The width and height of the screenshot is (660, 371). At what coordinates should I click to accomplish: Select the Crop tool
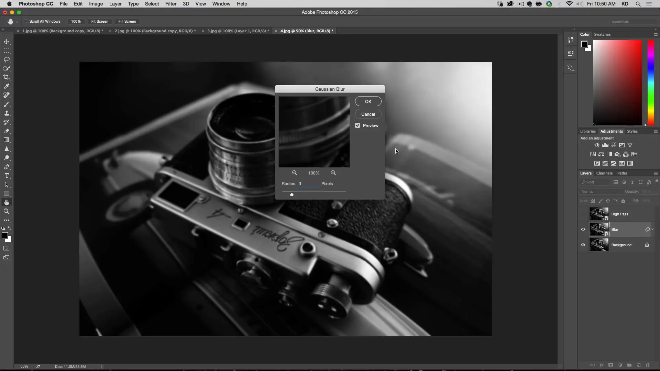[x=7, y=77]
